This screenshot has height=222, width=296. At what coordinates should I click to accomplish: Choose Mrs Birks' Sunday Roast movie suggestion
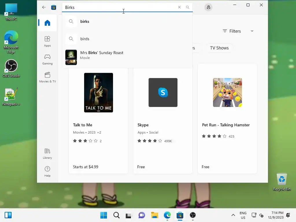click(127, 57)
